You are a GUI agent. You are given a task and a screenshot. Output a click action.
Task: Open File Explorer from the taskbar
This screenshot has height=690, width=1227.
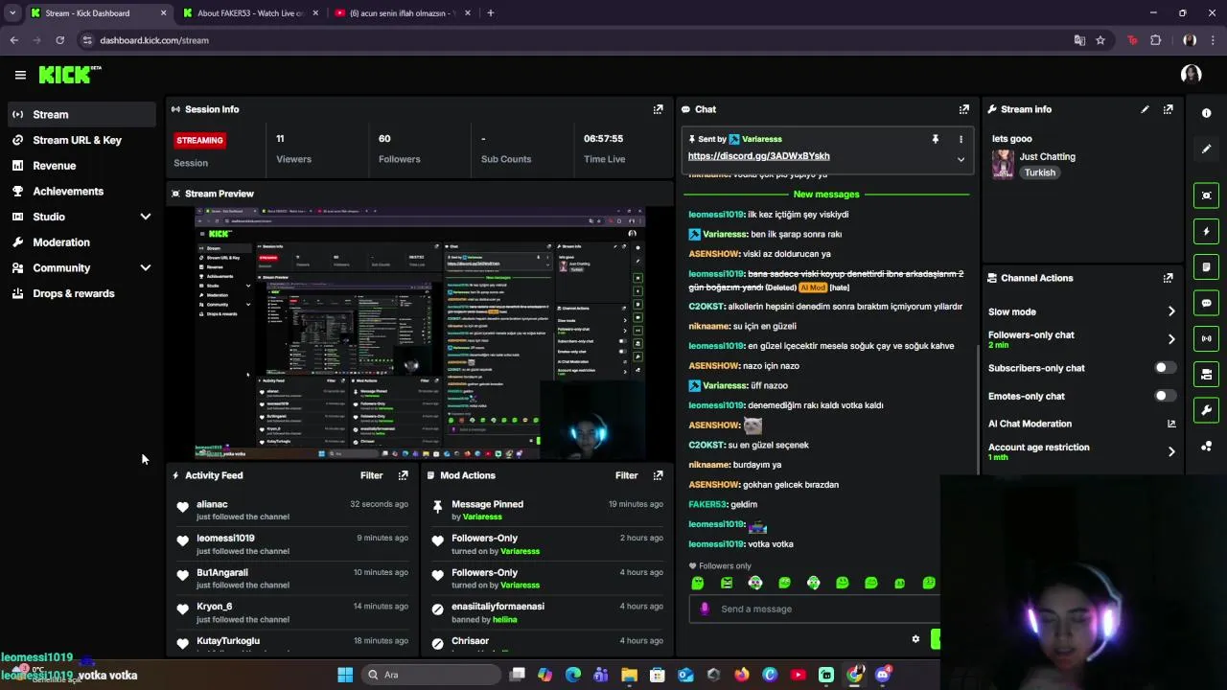(629, 675)
